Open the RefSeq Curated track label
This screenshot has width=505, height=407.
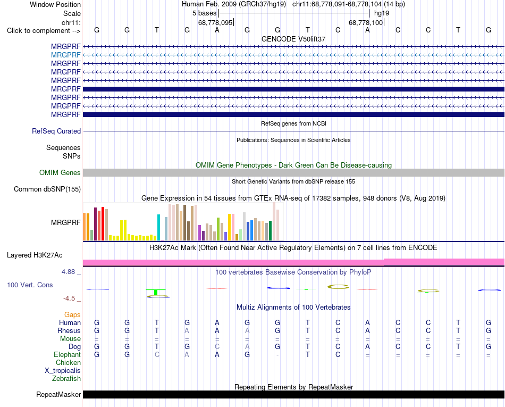[56, 131]
